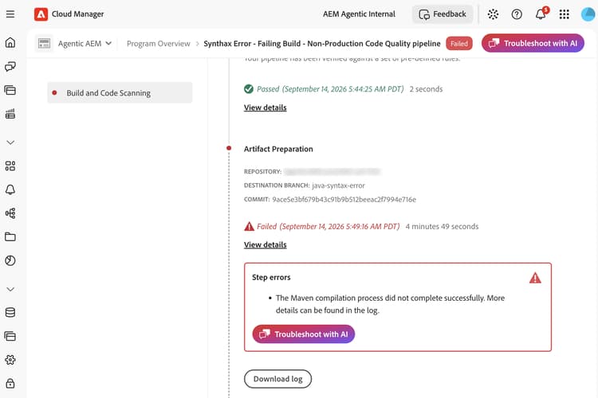This screenshot has width=598, height=398.
Task: Click the program thumbnail icon beside Agentic AEM
Action: click(44, 44)
